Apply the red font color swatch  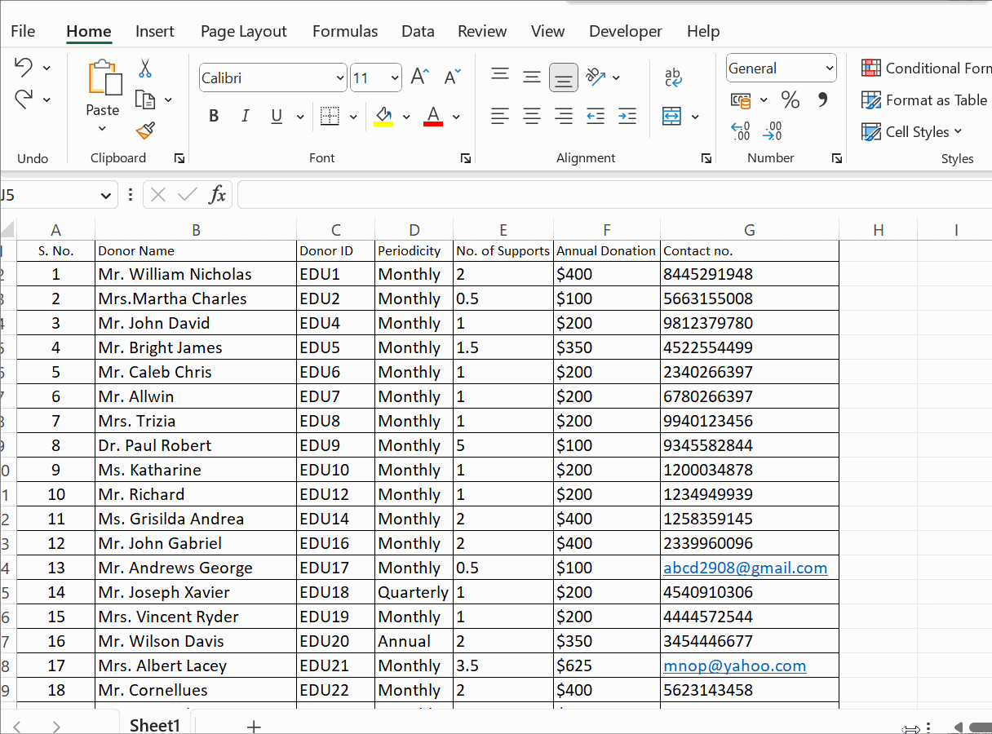432,117
